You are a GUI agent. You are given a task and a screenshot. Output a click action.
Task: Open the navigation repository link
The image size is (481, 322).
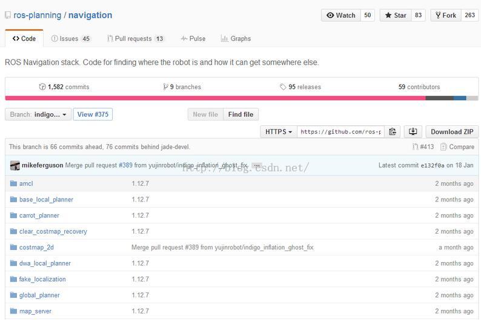(90, 15)
